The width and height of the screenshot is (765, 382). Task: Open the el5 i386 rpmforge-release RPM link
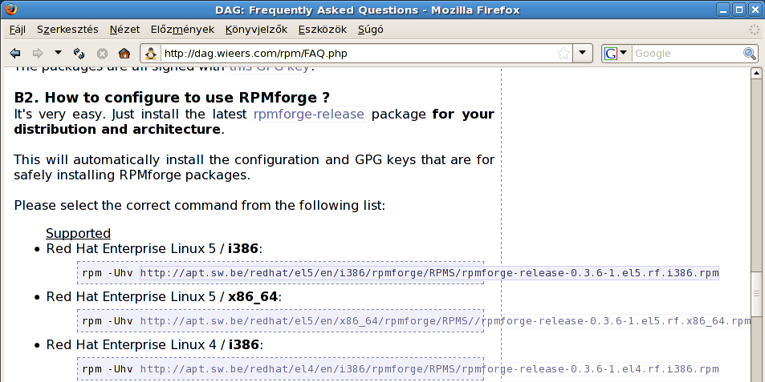[429, 273]
